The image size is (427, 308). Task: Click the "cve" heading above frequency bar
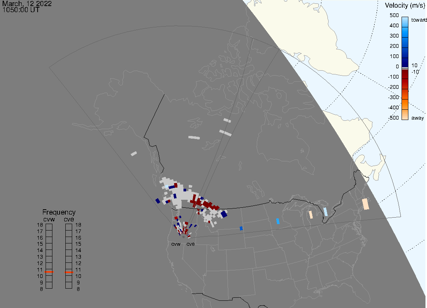click(69, 219)
